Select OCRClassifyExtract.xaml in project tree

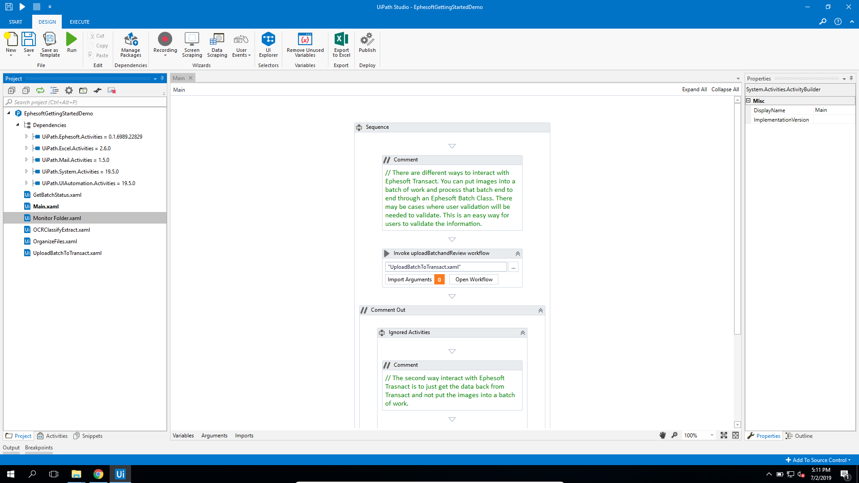point(61,229)
